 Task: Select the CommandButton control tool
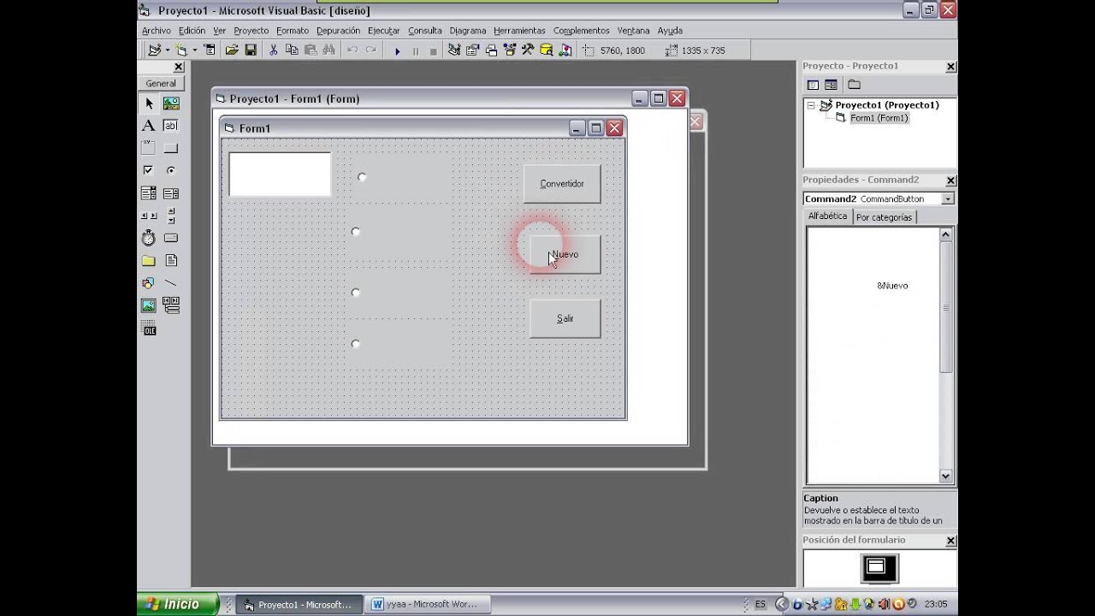coord(171,148)
